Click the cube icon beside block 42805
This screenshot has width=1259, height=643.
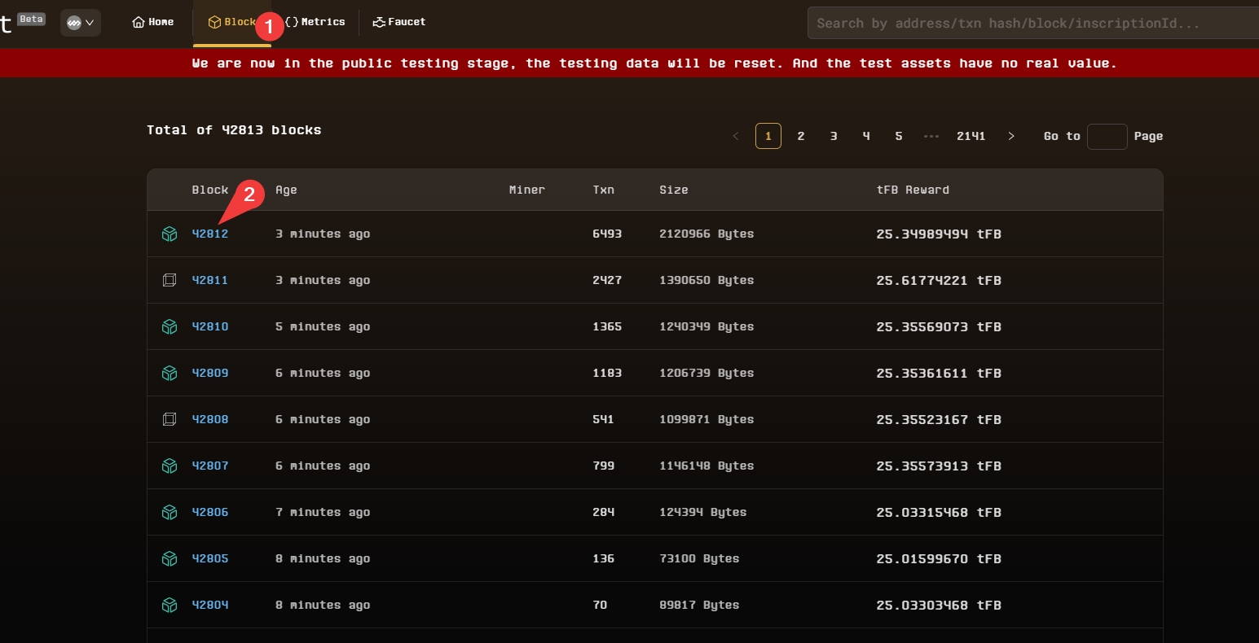point(169,559)
